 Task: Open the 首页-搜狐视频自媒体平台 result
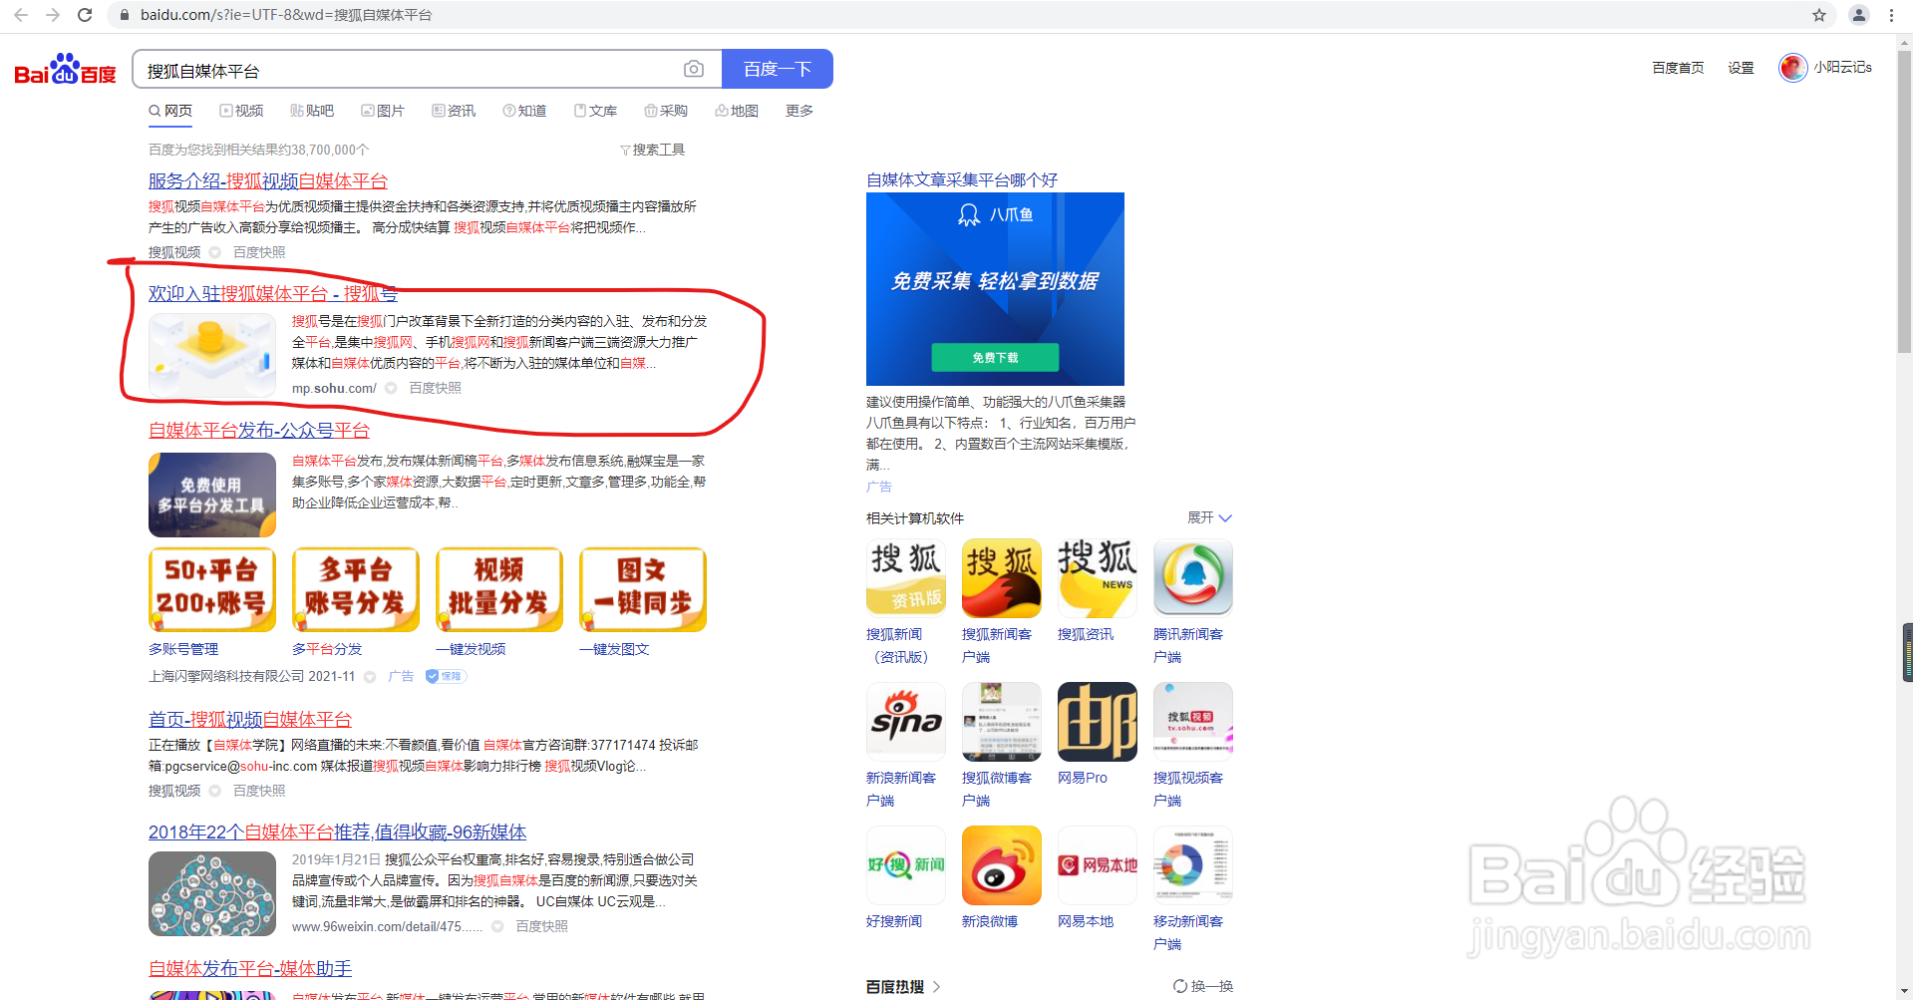tap(250, 719)
